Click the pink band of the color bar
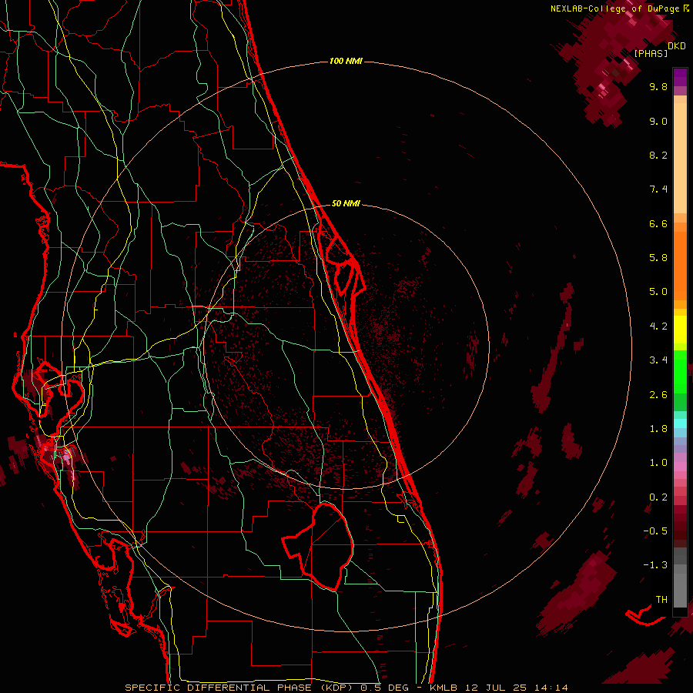The height and width of the screenshot is (693, 693). click(680, 467)
